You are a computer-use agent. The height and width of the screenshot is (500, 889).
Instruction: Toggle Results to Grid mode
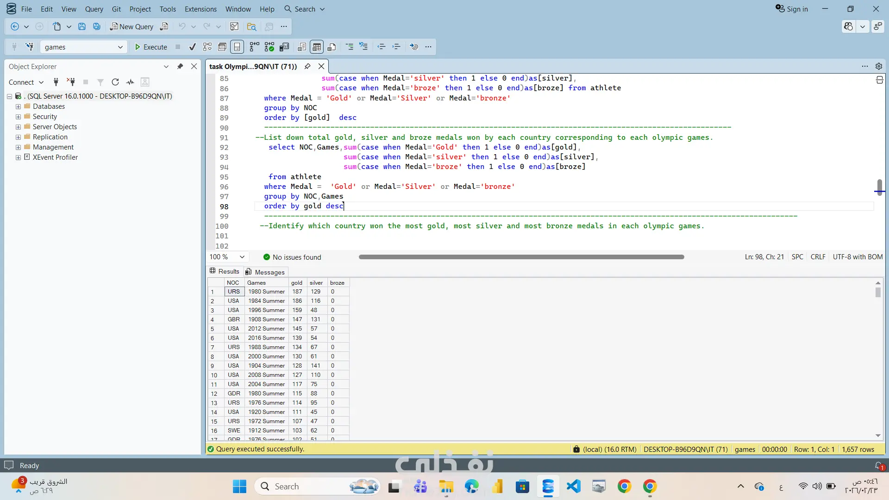317,47
